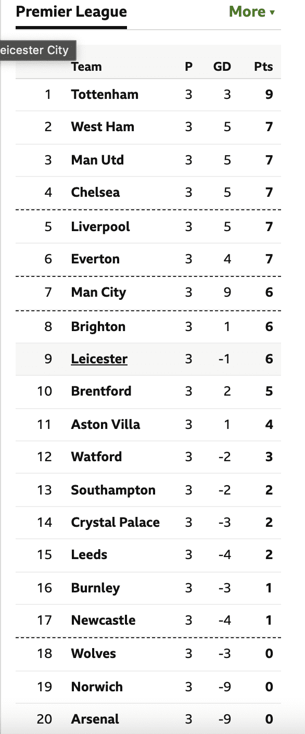Click the Man Utd team name

pos(97,160)
